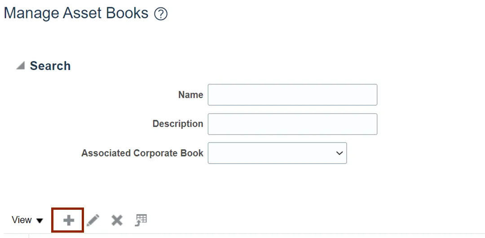Click the Associated Corporate Book label
The width and height of the screenshot is (485, 238).
click(142, 153)
